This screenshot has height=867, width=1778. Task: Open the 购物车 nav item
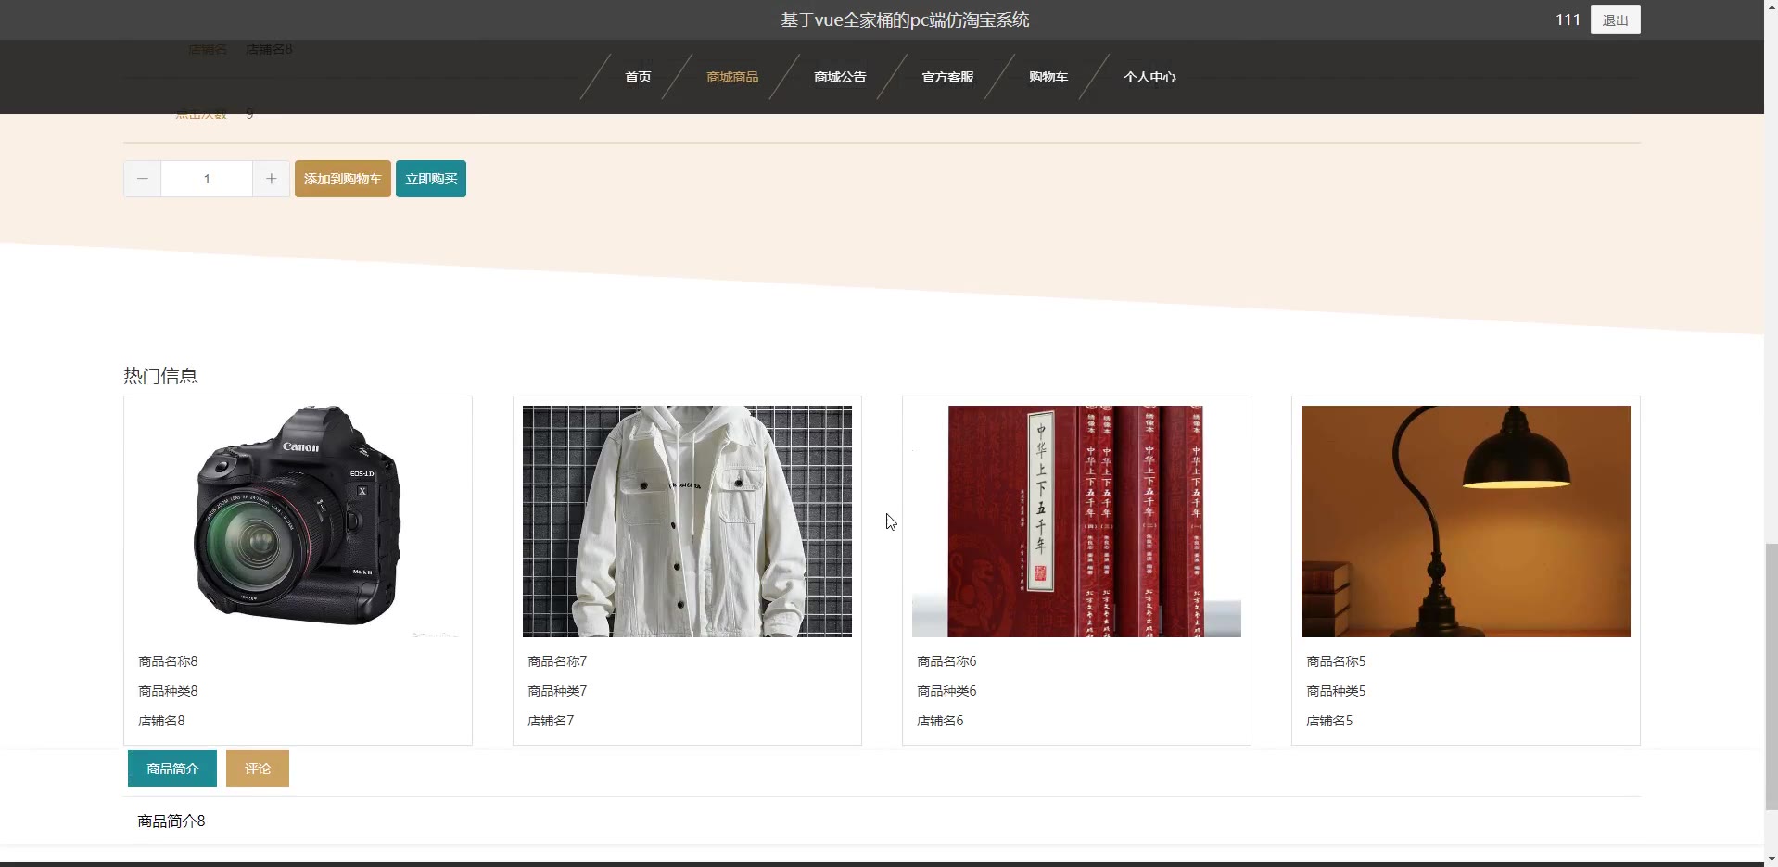coord(1048,77)
